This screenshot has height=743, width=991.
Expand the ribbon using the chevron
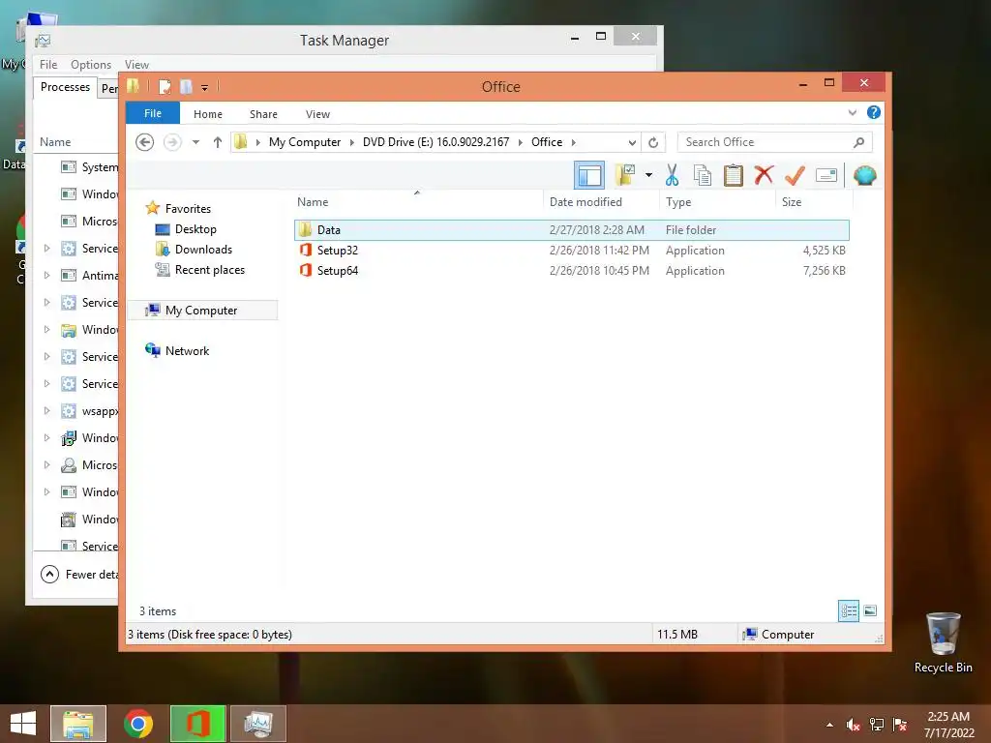coord(852,112)
